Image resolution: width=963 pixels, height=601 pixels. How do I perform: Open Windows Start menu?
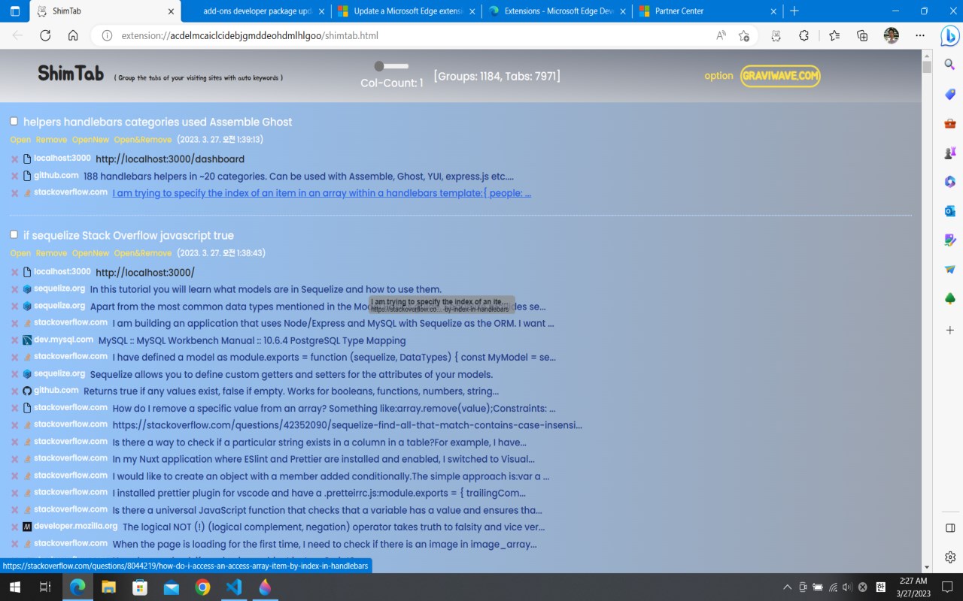[x=14, y=587]
